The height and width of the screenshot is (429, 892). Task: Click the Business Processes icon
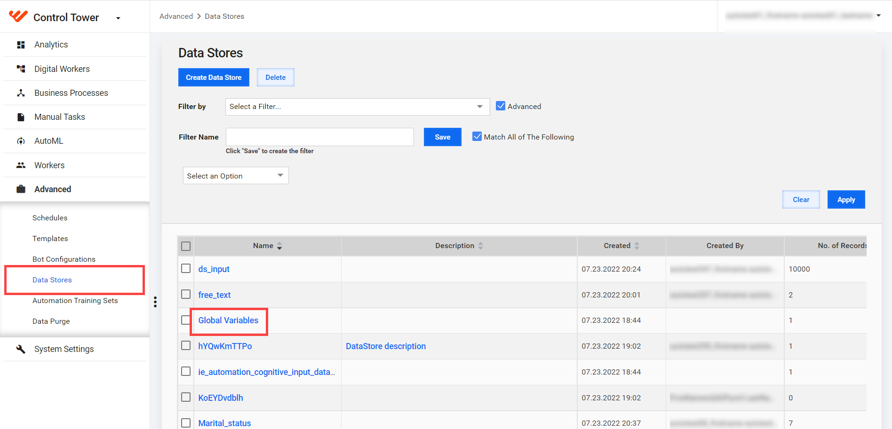tap(21, 93)
